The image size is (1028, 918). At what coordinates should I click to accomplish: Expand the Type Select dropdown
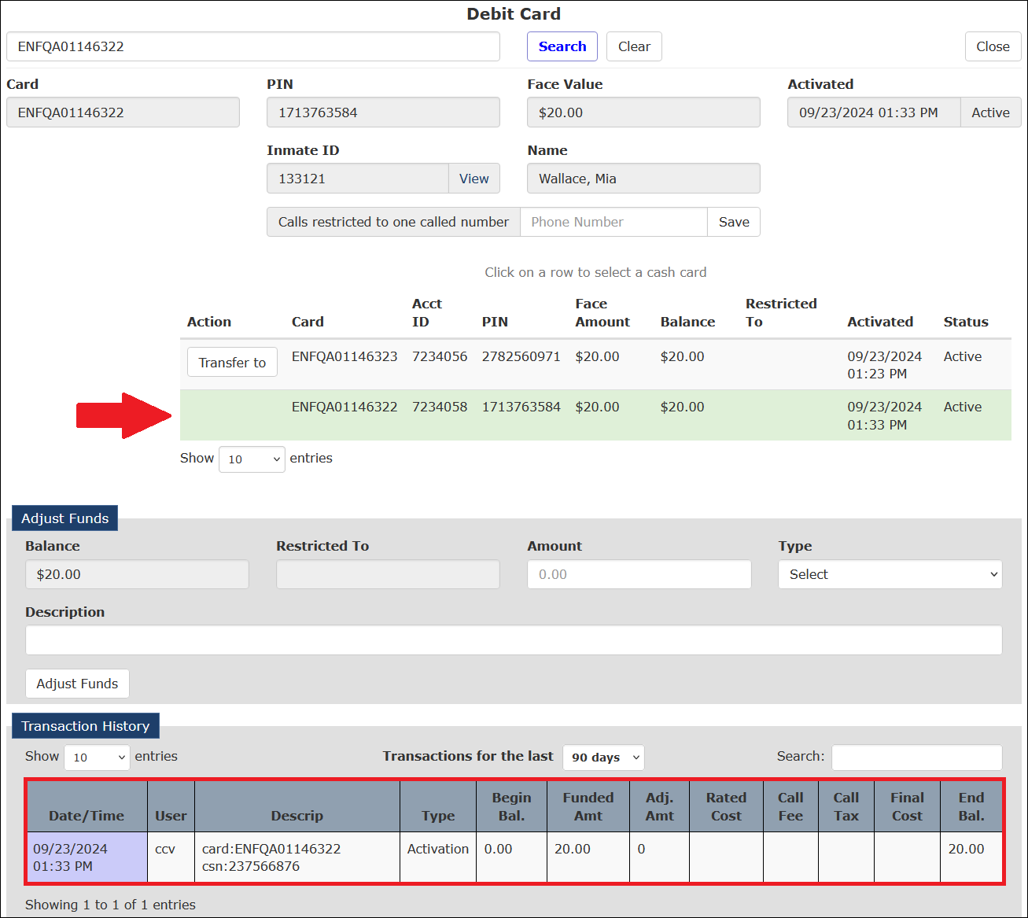pyautogui.click(x=890, y=574)
